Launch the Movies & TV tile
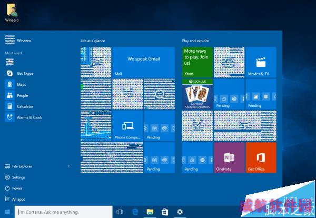The image size is (316, 218). pyautogui.click(x=261, y=62)
